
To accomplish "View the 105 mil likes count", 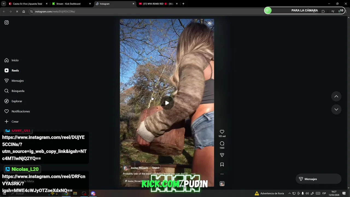I will coord(222,136).
